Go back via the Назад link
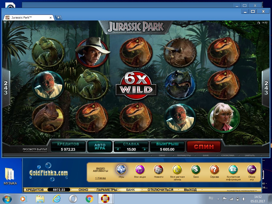 [100, 178]
